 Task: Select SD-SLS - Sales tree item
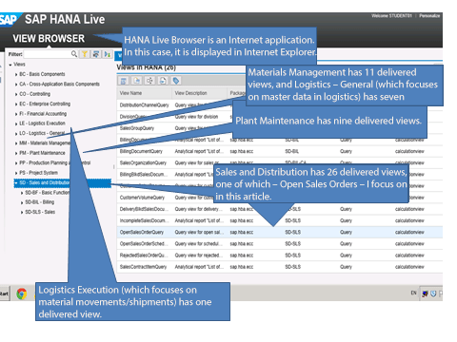40,212
